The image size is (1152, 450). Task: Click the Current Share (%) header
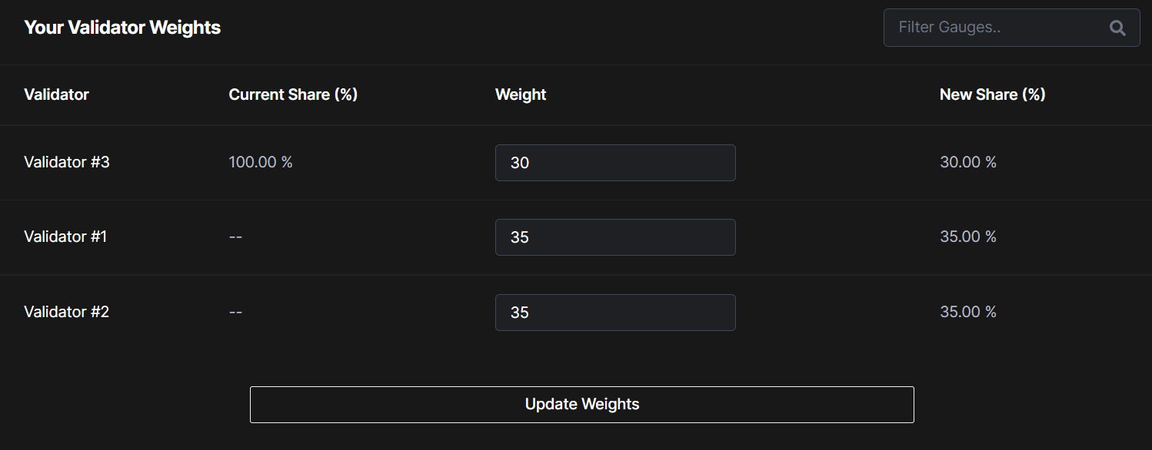pos(293,94)
